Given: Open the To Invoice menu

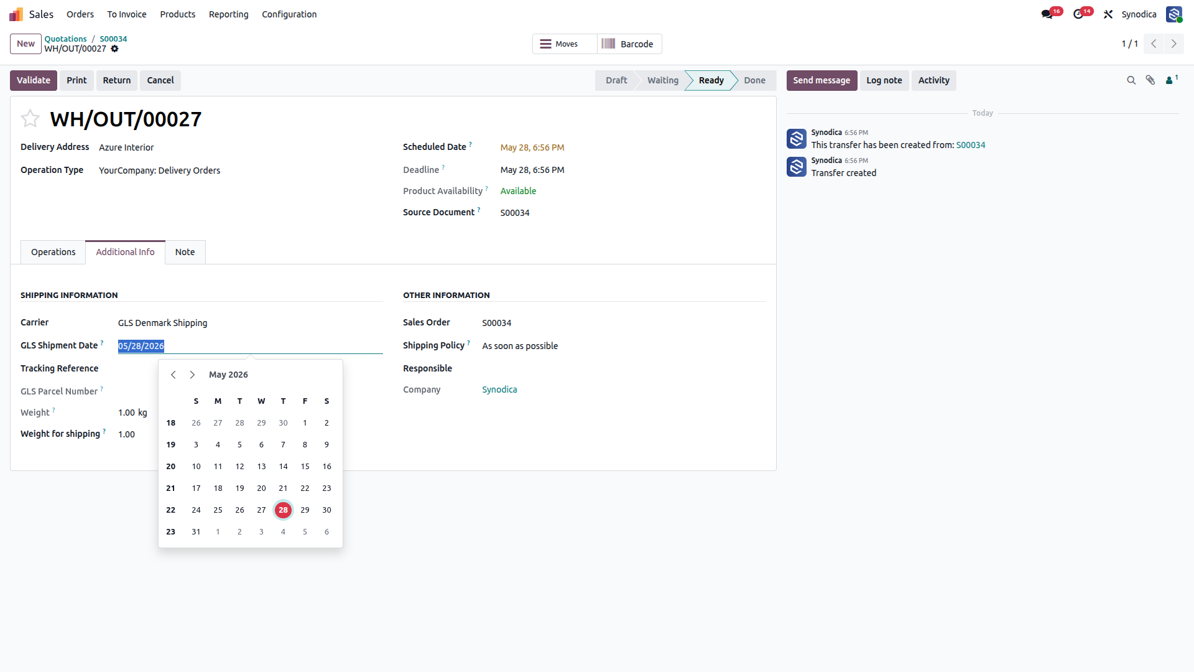Looking at the screenshot, I should click(x=127, y=14).
